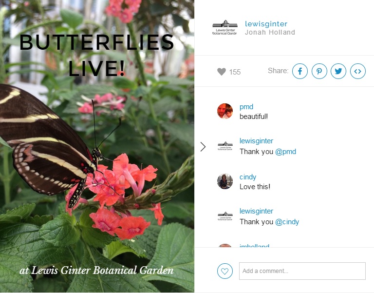Share the post on Facebook

pyautogui.click(x=300, y=71)
